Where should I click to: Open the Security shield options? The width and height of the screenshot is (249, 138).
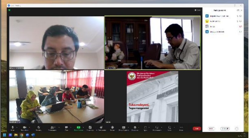(39, 128)
